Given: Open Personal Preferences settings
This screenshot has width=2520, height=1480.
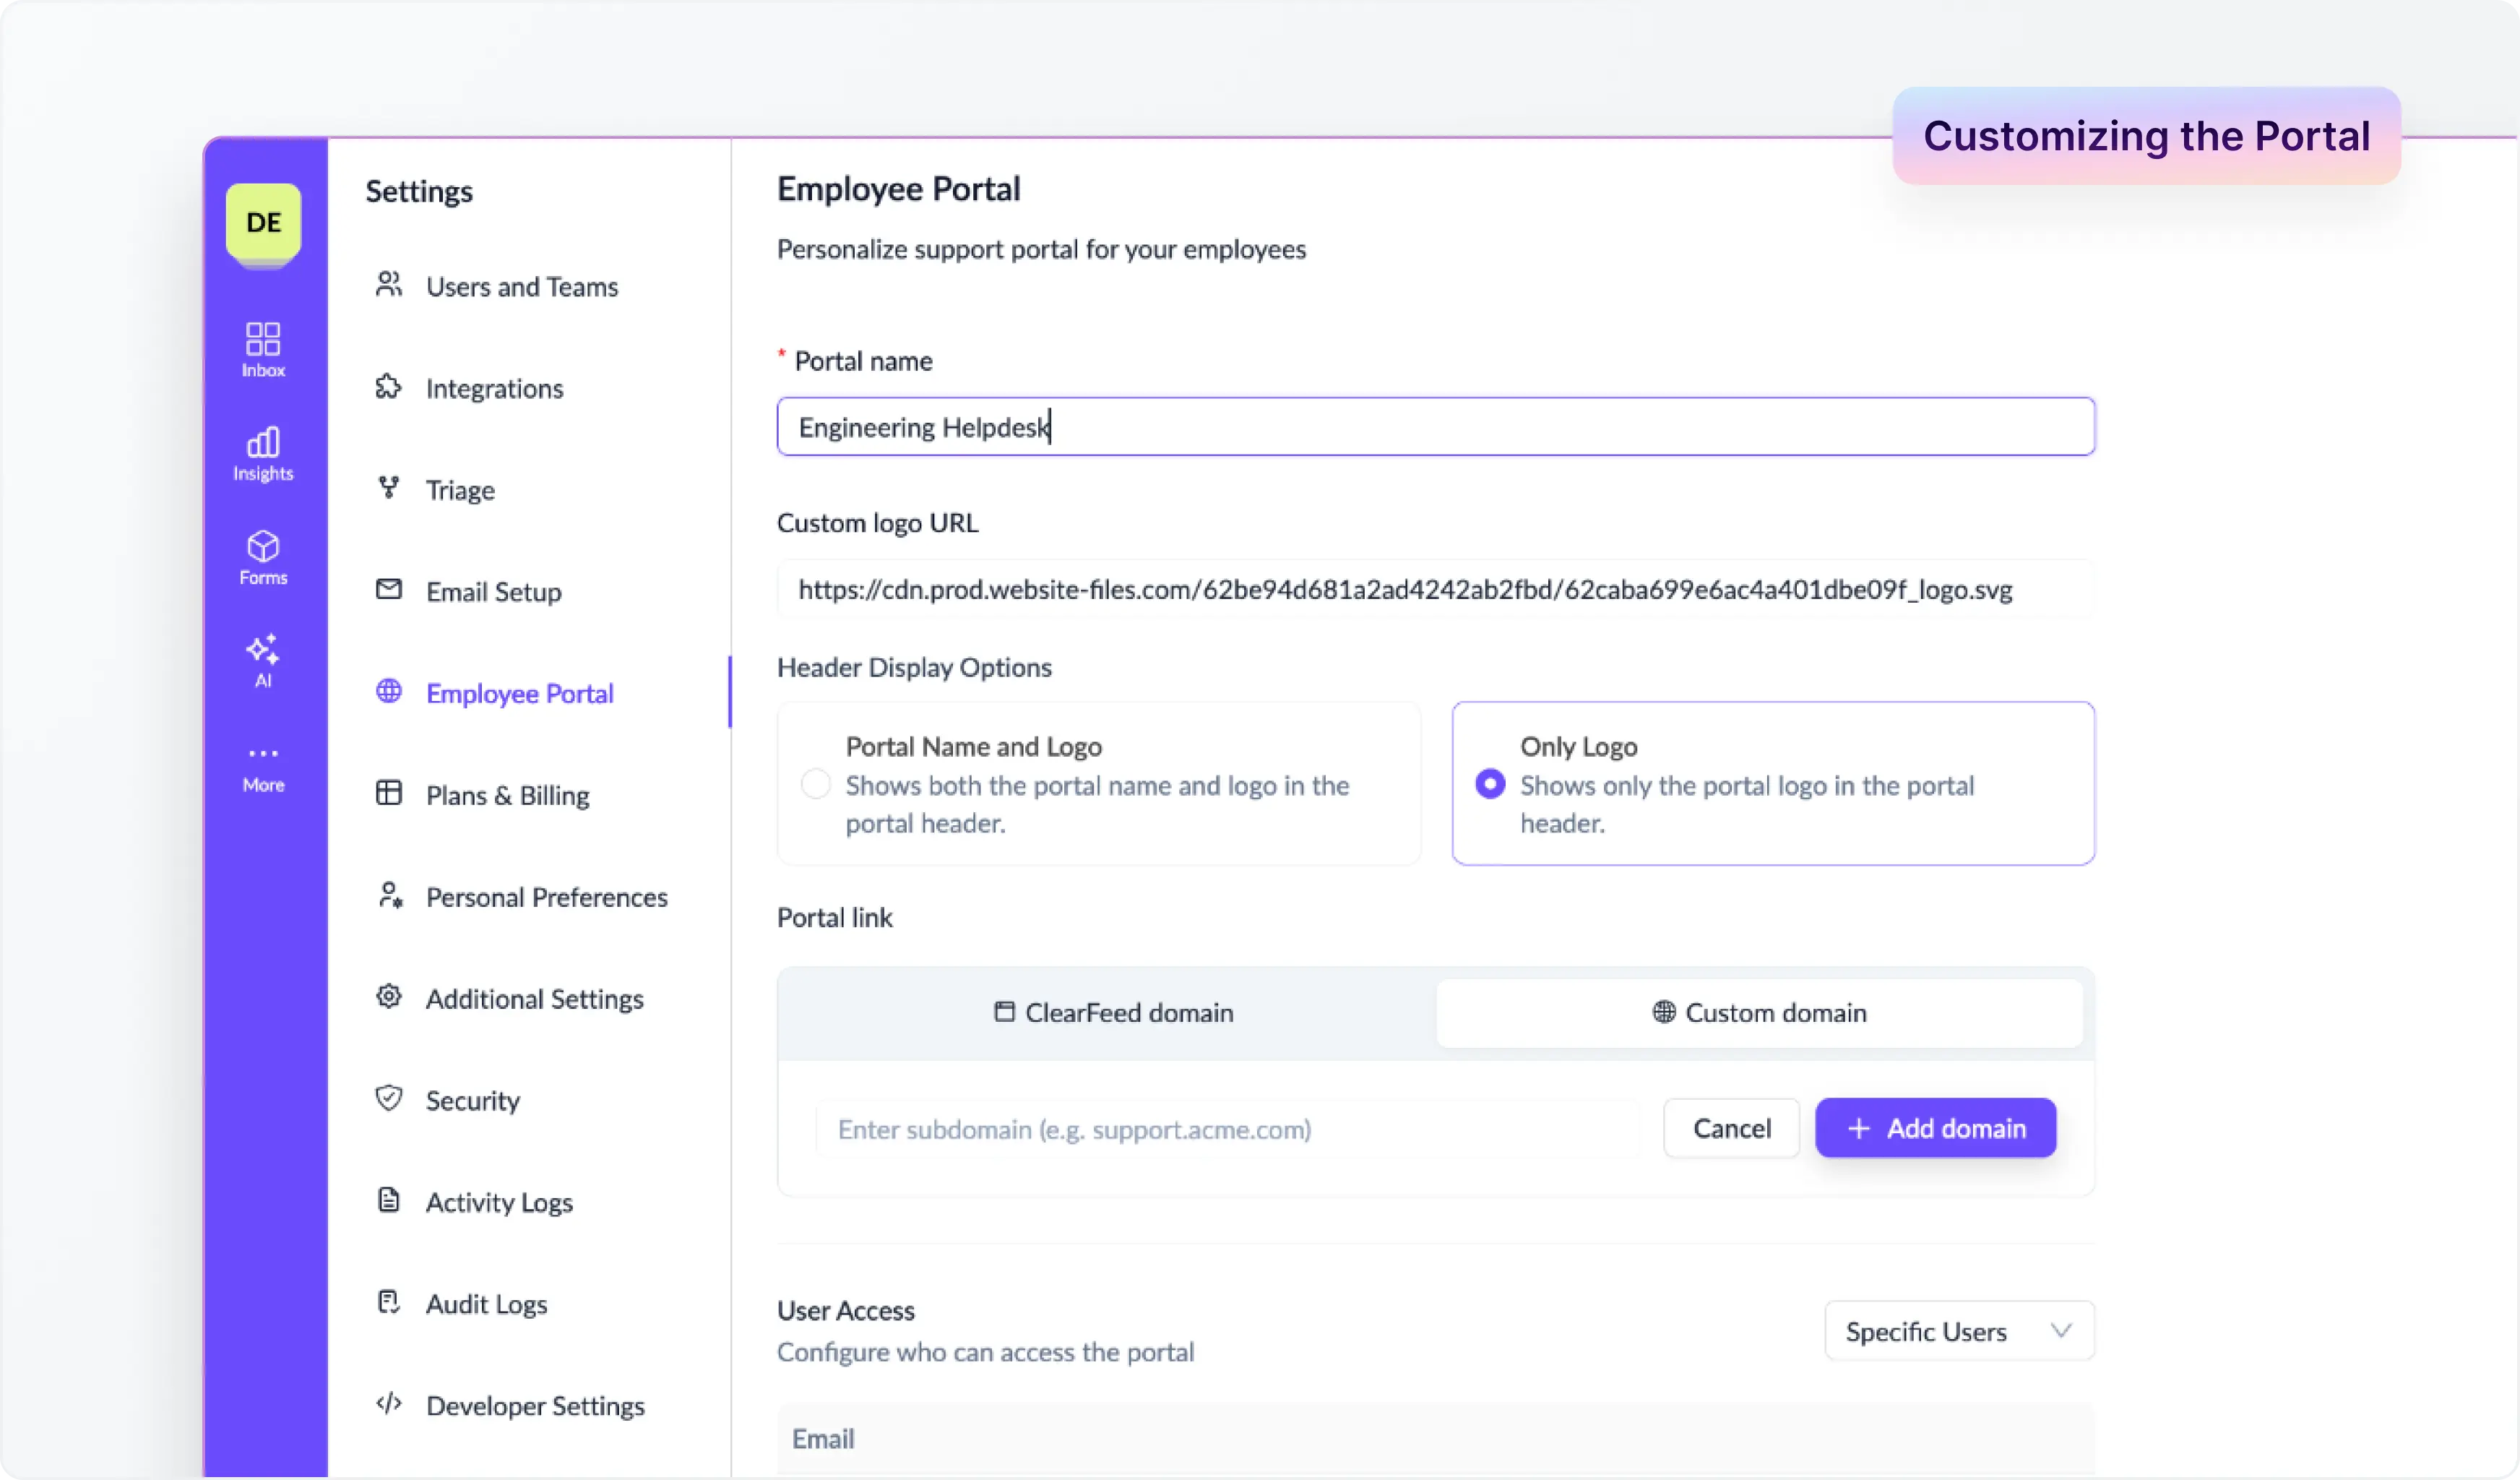Looking at the screenshot, I should pyautogui.click(x=546, y=897).
